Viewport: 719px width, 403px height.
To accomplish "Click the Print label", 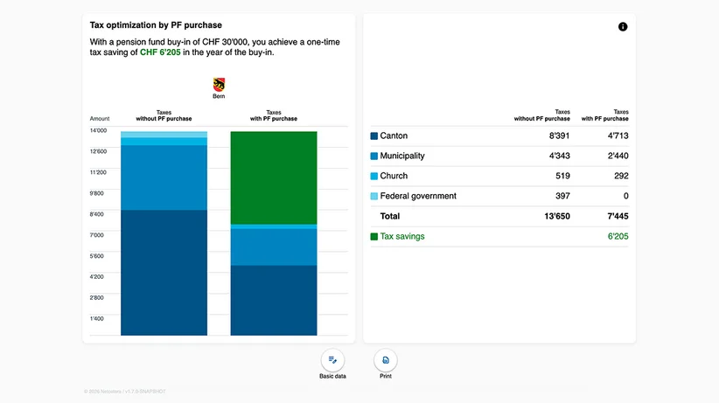I will pos(385,376).
